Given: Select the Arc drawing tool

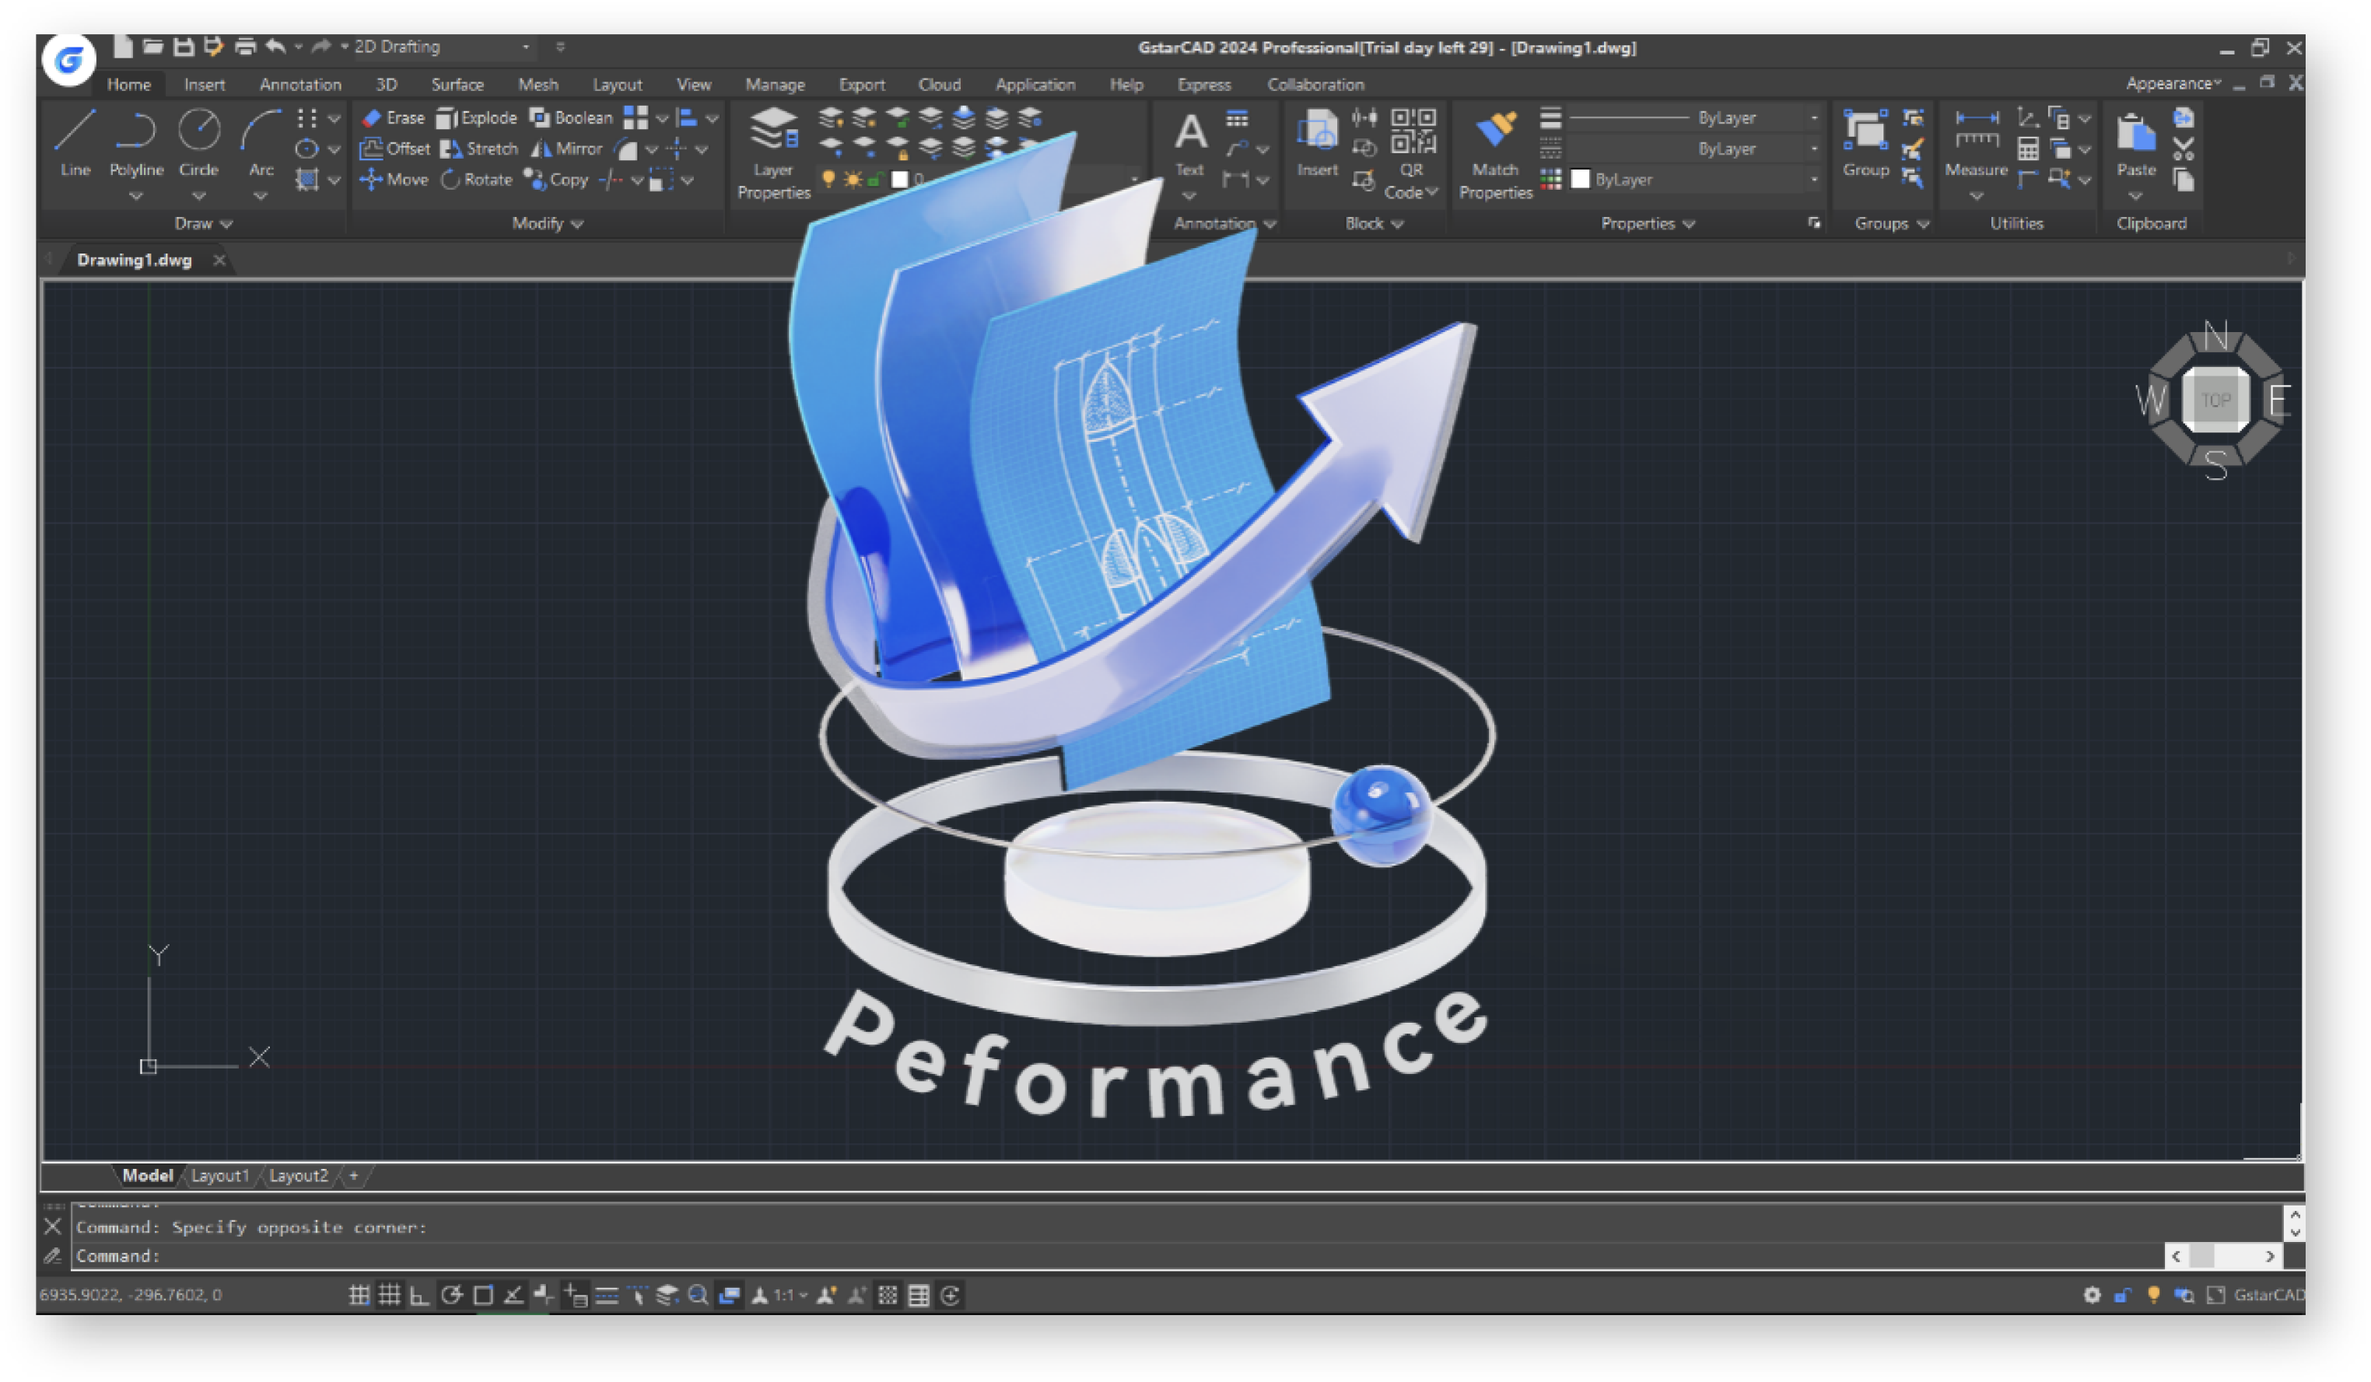Looking at the screenshot, I should 261,143.
